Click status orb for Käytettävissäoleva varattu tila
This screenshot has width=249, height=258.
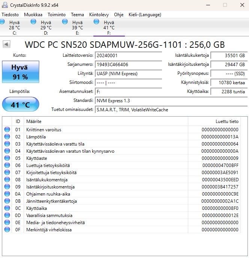[7, 144]
